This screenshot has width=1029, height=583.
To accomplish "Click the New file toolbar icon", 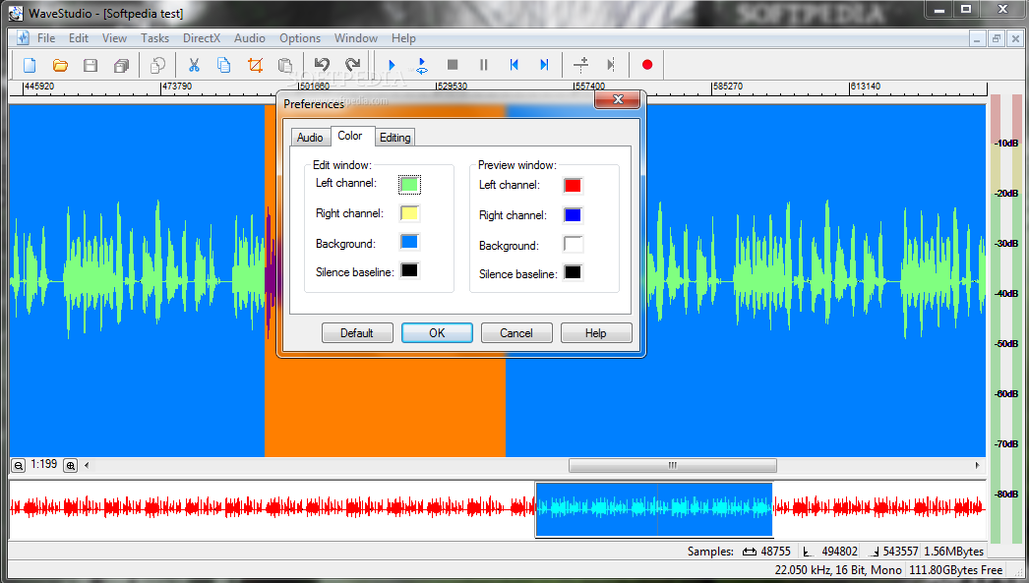I will (x=29, y=65).
